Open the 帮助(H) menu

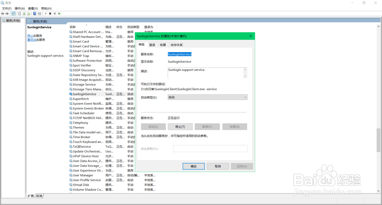(x=46, y=8)
